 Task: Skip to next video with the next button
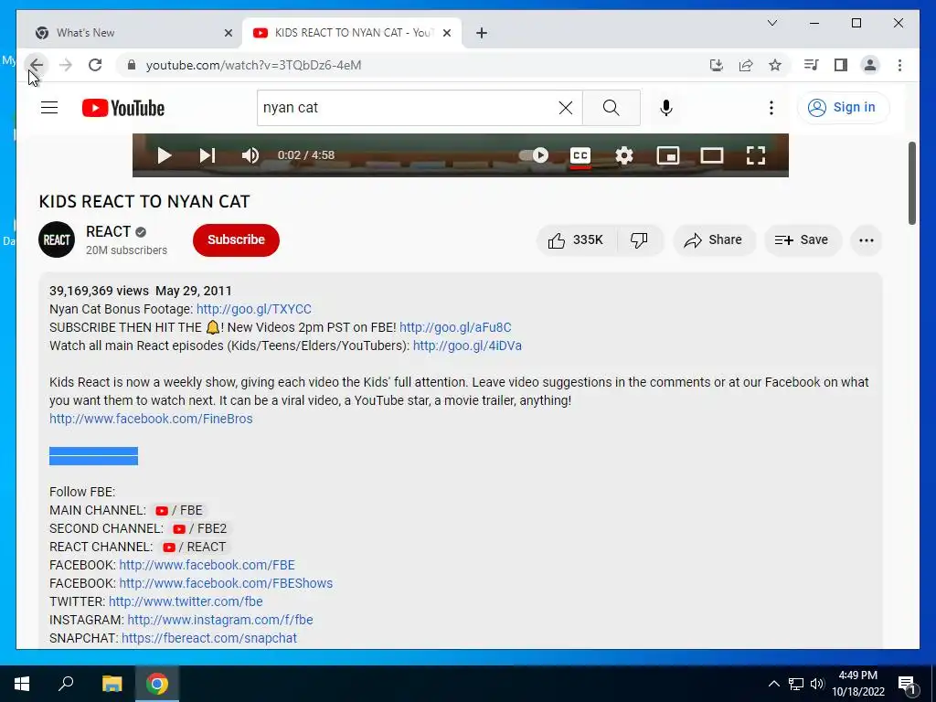point(207,155)
